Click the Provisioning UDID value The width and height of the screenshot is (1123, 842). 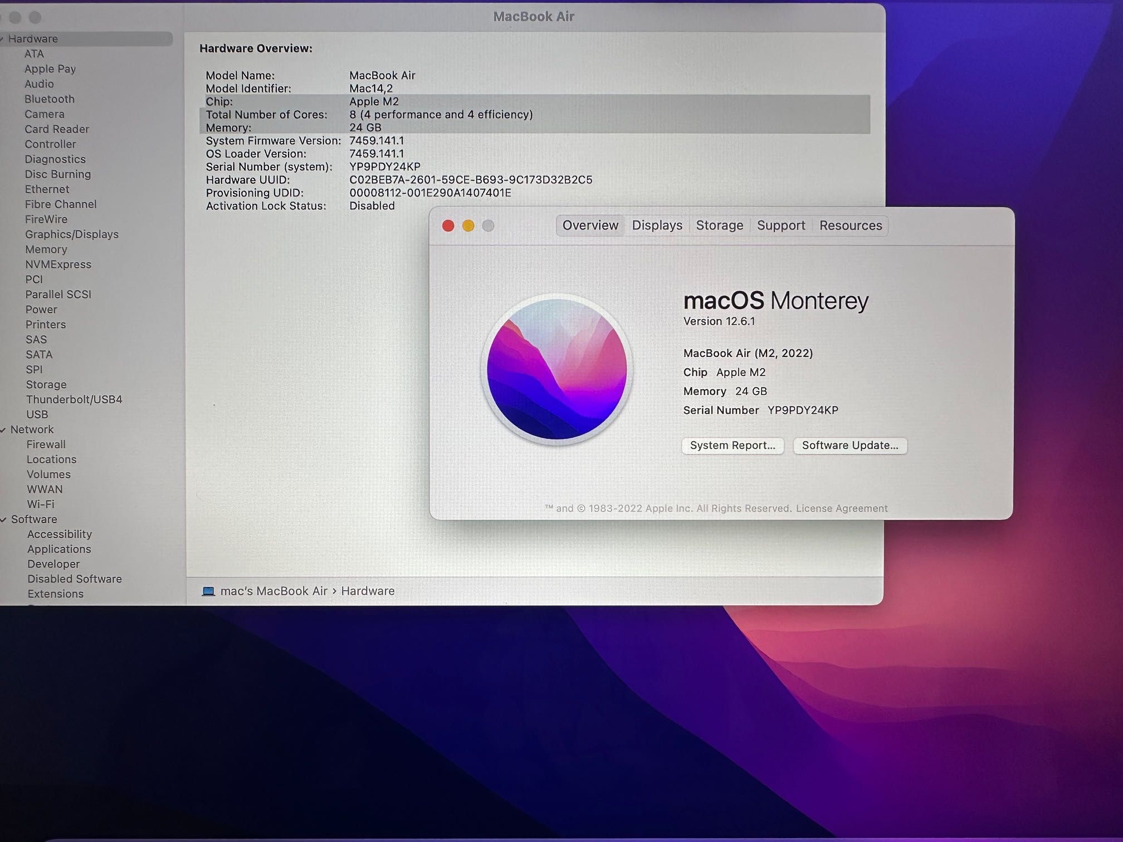click(x=430, y=193)
